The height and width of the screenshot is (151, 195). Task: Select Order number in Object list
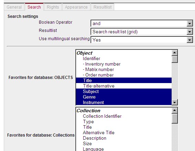(123, 75)
